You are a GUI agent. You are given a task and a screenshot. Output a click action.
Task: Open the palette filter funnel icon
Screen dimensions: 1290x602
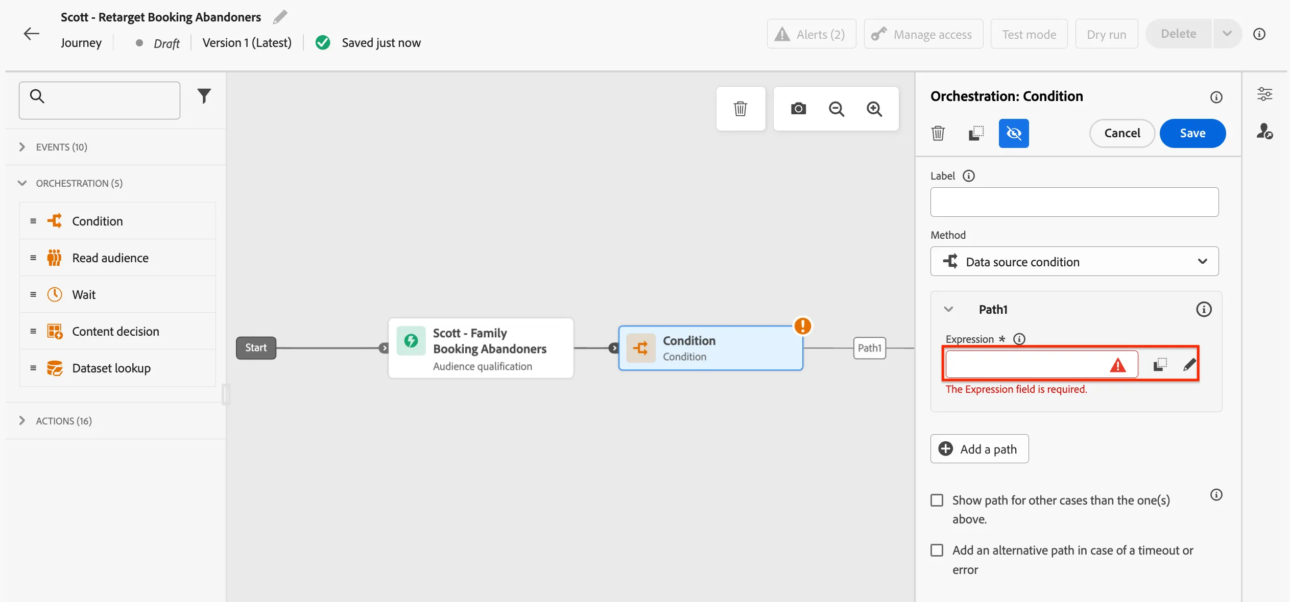204,96
